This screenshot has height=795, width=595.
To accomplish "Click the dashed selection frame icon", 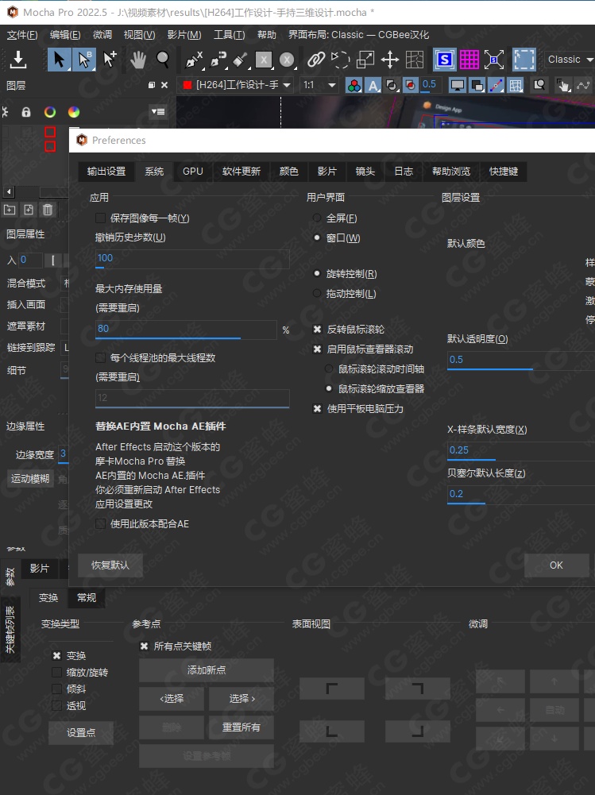I will (524, 60).
